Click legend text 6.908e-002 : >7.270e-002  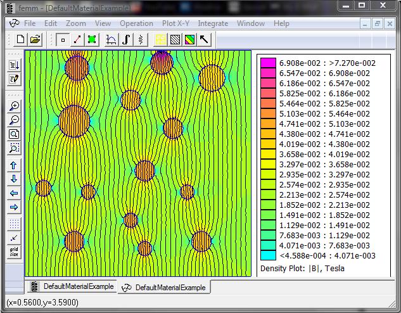pos(328,63)
